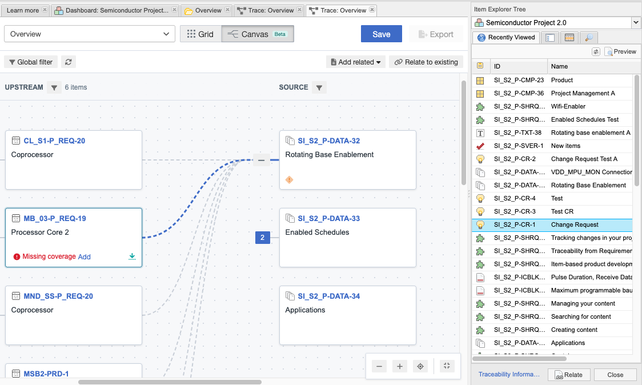Image resolution: width=642 pixels, height=385 pixels.
Task: Open the Overview view dropdown
Action: tap(90, 34)
